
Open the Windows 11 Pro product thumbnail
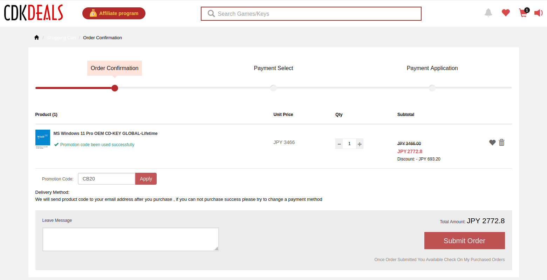(x=43, y=139)
